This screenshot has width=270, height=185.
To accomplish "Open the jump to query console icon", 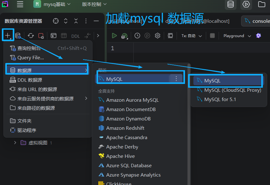I will click(x=53, y=36).
